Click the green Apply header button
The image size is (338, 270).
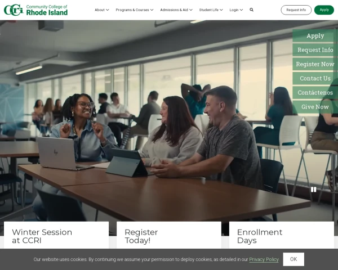(324, 10)
